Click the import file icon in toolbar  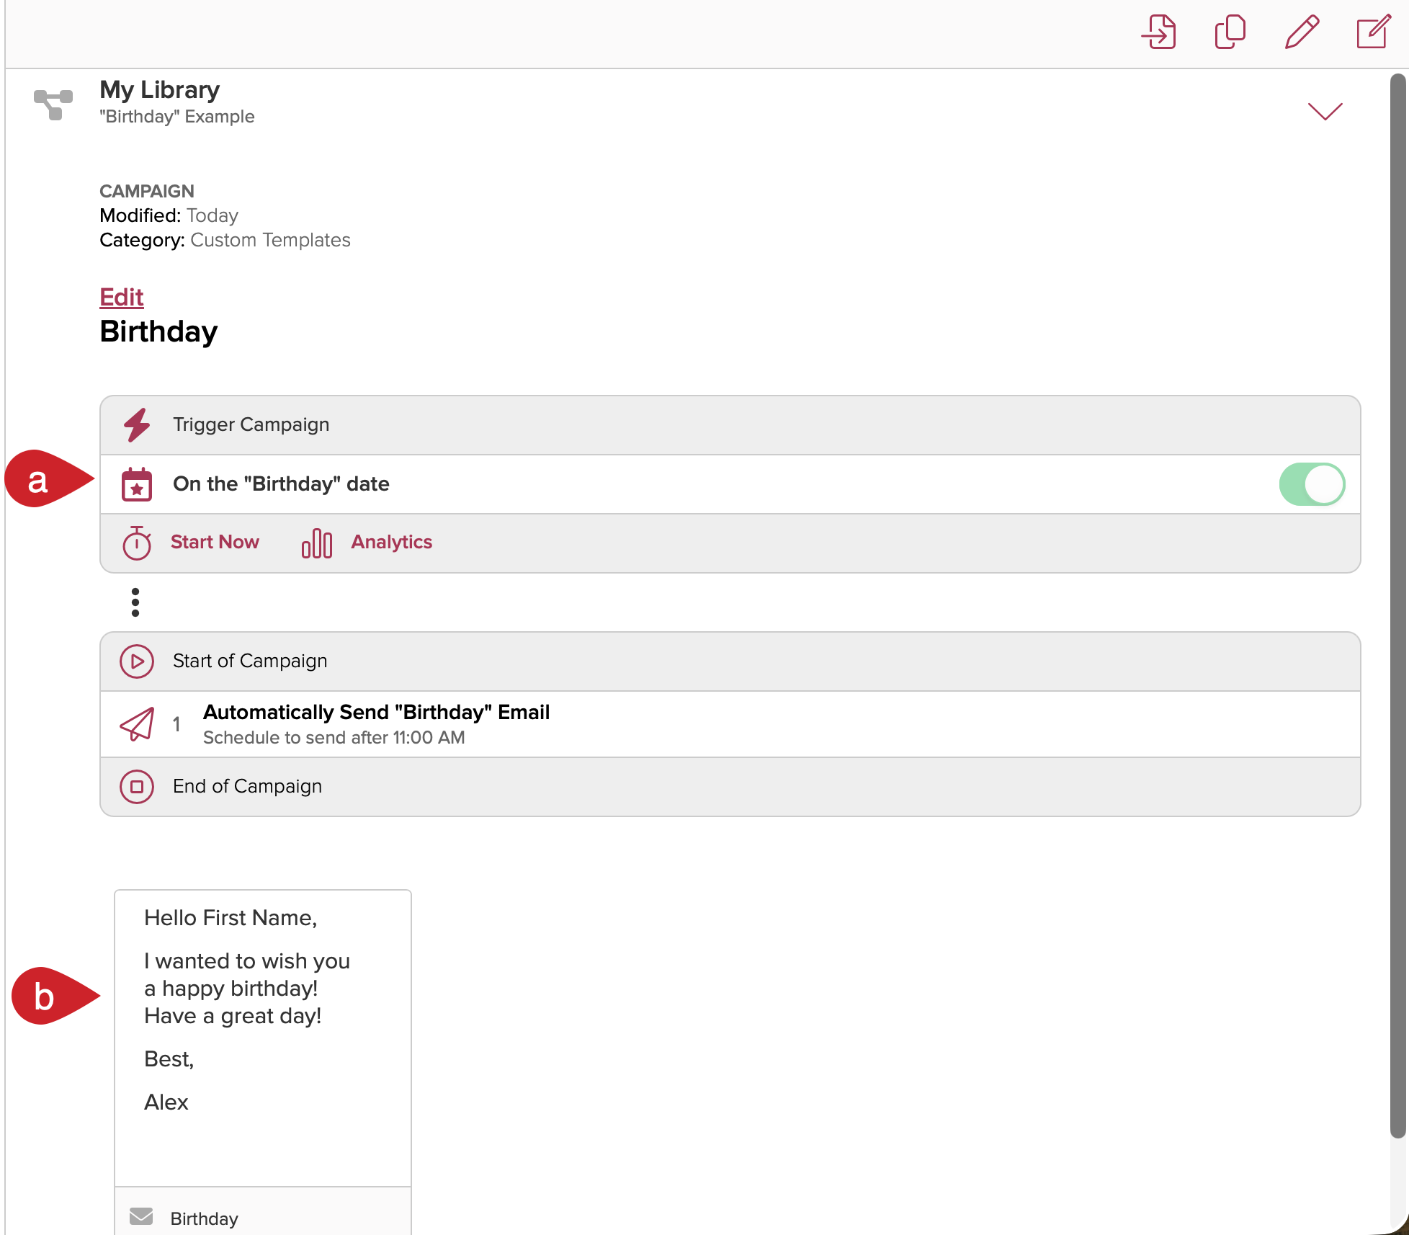click(1159, 32)
